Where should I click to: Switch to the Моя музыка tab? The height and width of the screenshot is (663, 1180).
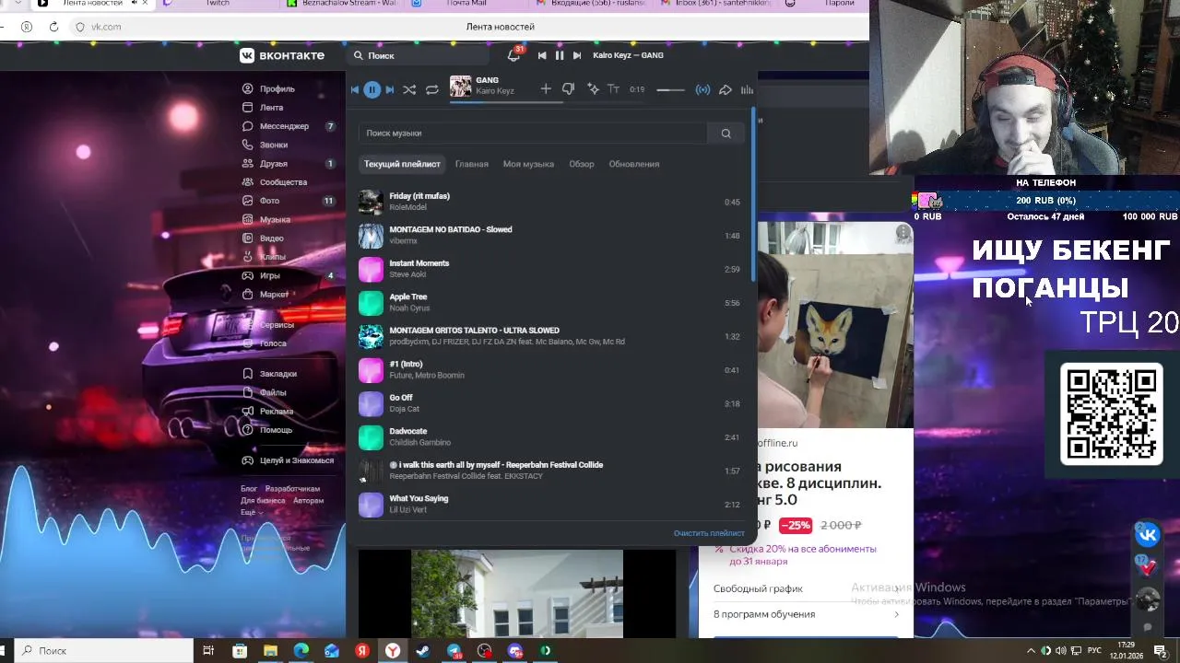pyautogui.click(x=528, y=164)
